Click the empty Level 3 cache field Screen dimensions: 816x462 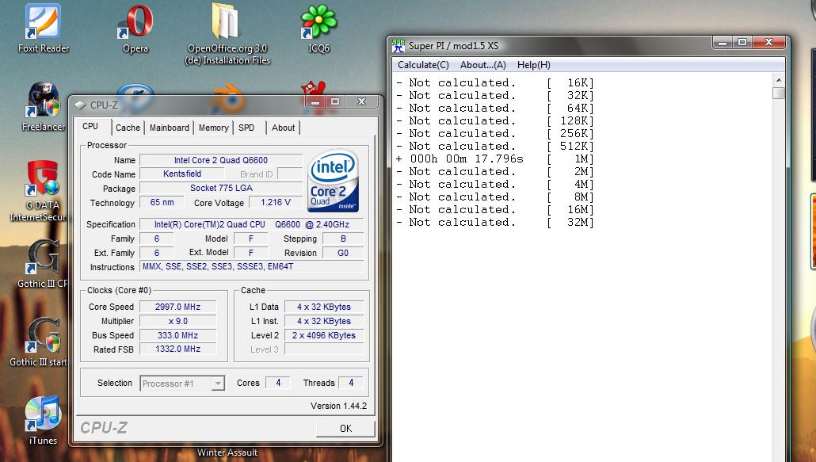pos(324,349)
